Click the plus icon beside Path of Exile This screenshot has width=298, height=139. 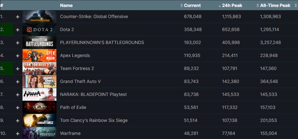click(x=18, y=107)
